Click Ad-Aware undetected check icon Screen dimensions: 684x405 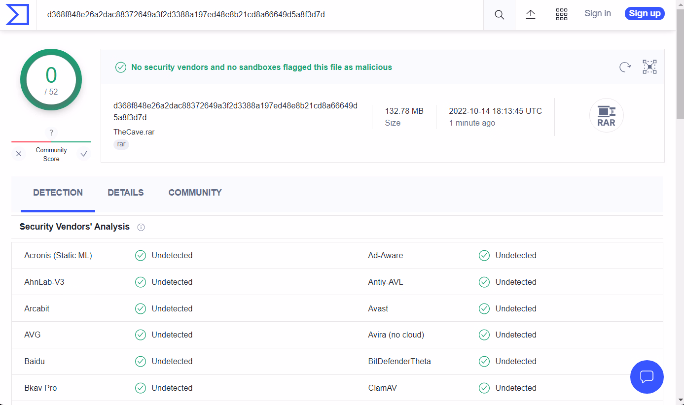[484, 255]
